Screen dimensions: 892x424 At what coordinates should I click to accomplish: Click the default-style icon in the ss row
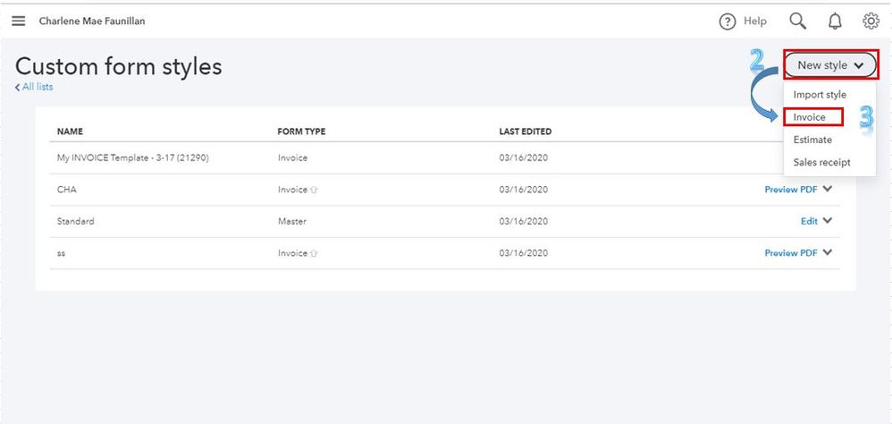tap(314, 252)
